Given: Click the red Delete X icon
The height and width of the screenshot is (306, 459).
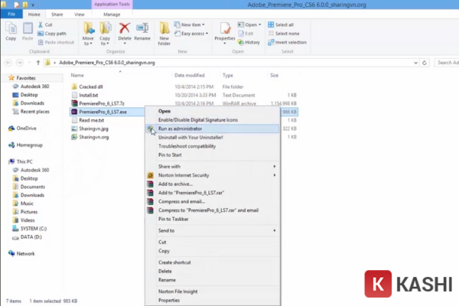Looking at the screenshot, I should 125,28.
